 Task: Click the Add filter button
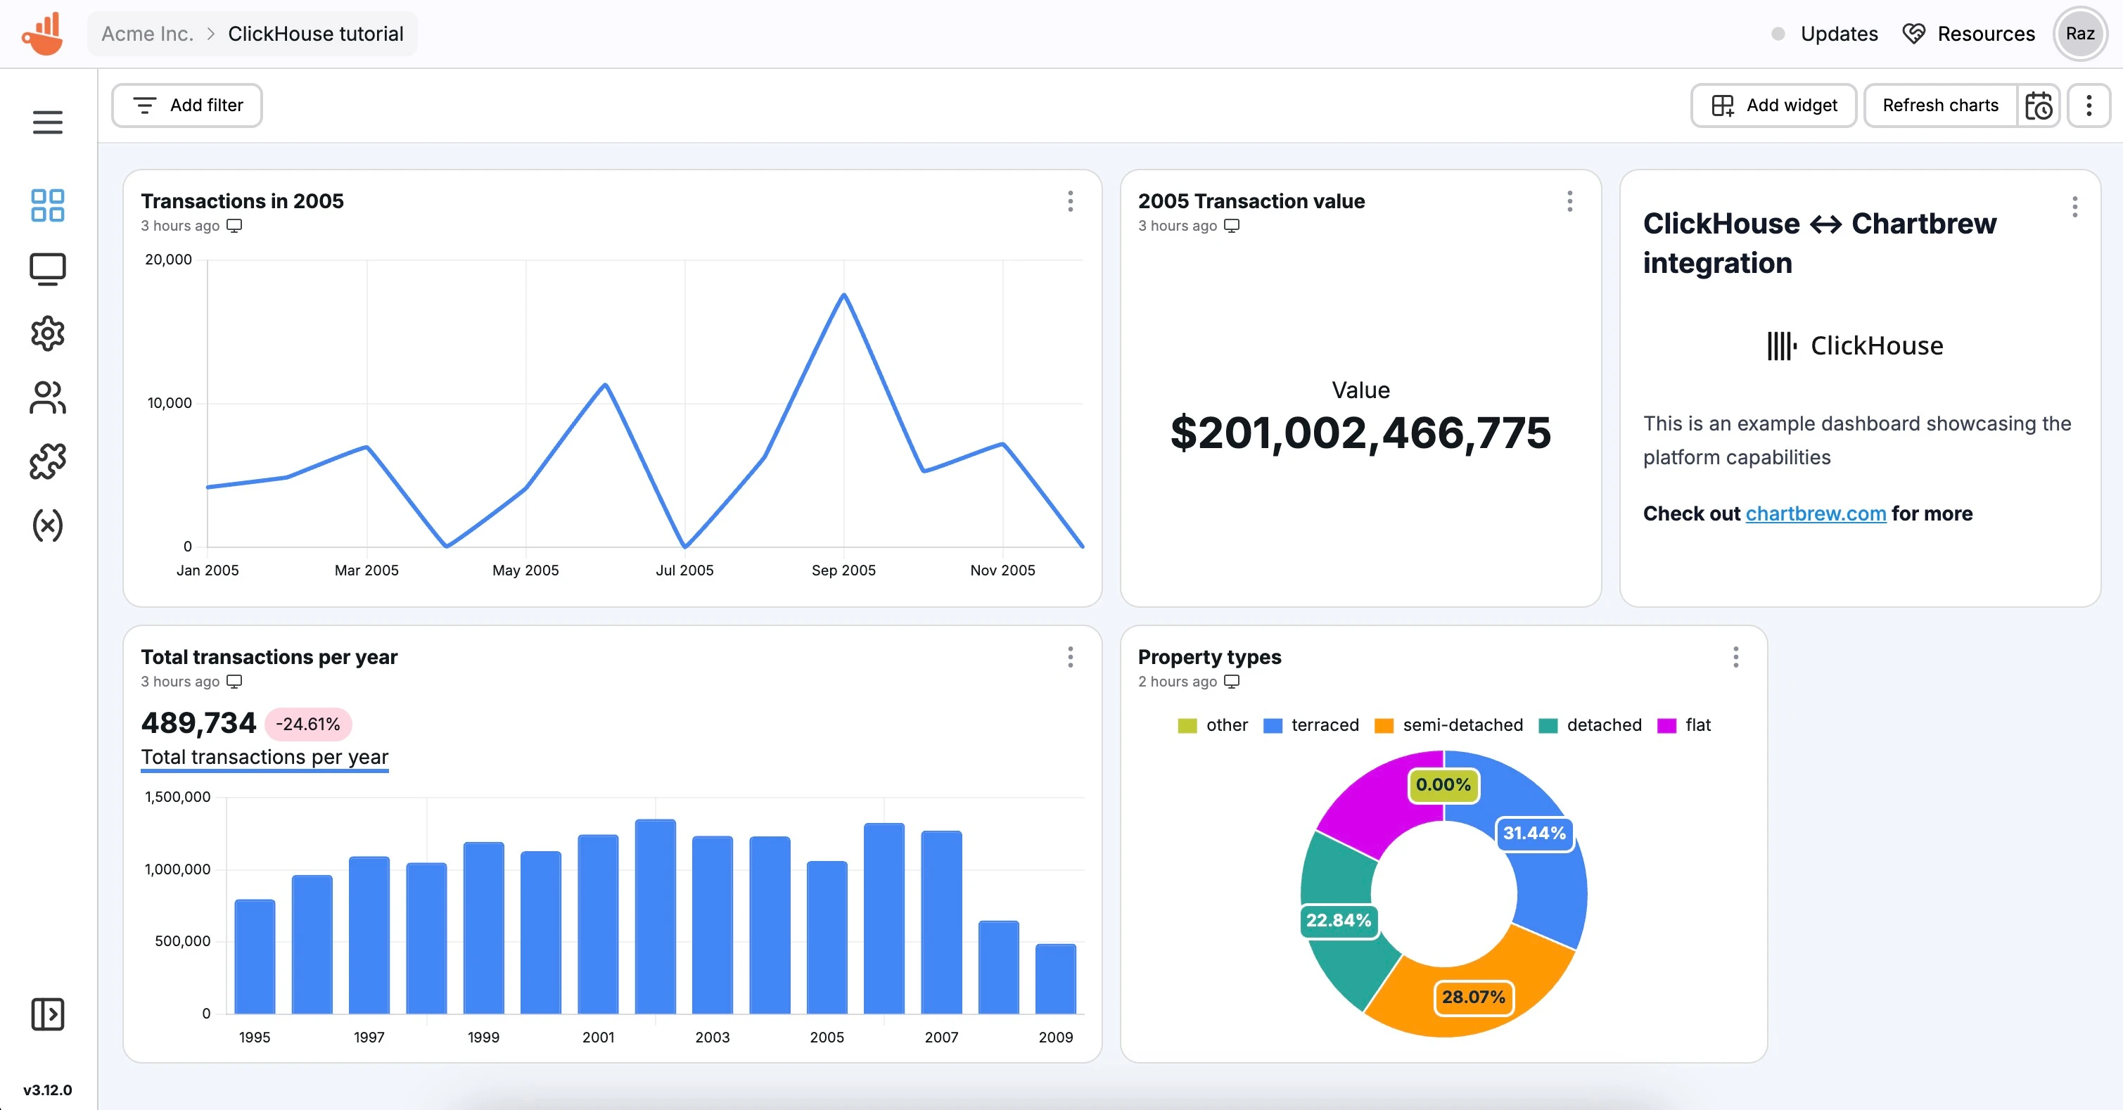pos(187,106)
